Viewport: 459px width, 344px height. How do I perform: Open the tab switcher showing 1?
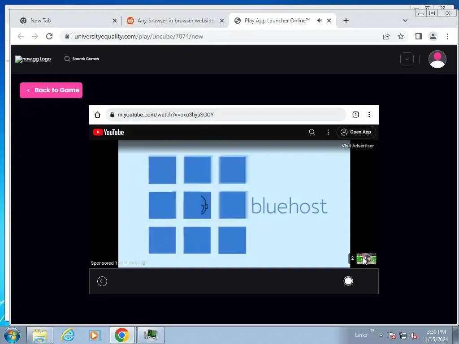[x=355, y=115]
